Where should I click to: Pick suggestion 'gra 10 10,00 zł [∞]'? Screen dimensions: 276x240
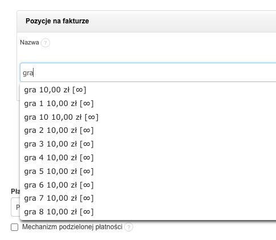pyautogui.click(x=148, y=117)
